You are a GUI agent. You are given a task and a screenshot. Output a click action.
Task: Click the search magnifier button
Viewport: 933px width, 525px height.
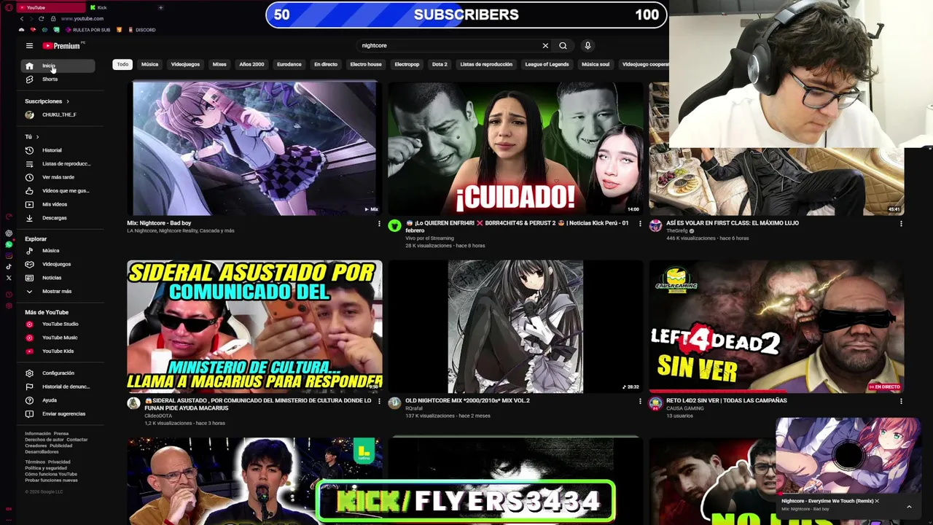tap(563, 45)
